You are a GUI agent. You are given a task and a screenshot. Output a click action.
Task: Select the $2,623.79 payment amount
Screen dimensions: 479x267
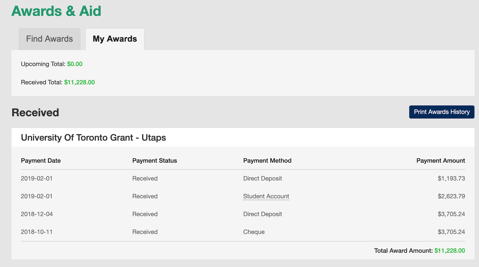tap(451, 196)
